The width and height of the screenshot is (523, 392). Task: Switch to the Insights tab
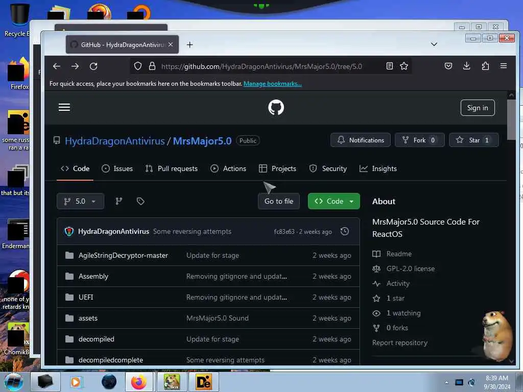click(x=378, y=168)
